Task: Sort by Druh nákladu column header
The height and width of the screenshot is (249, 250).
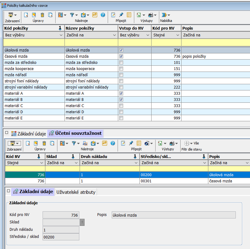Action: [110, 156]
